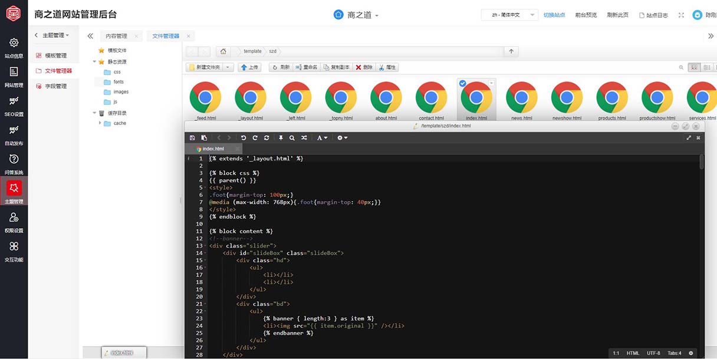Click the red site logo
The image size is (717, 359).
[x=14, y=13]
